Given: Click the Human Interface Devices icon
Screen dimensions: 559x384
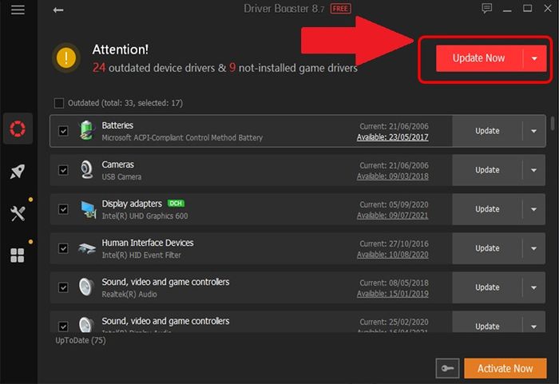Looking at the screenshot, I should (87, 248).
